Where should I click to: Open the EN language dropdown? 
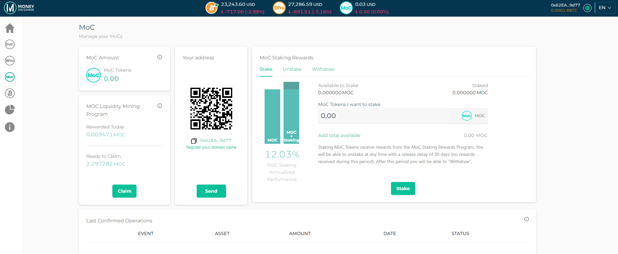click(605, 7)
